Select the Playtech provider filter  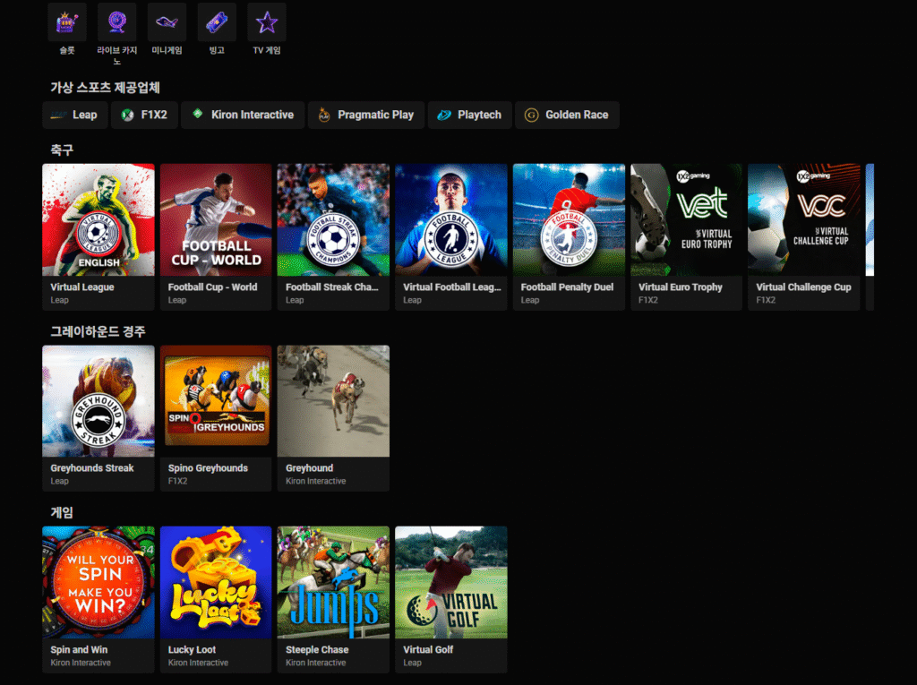469,115
